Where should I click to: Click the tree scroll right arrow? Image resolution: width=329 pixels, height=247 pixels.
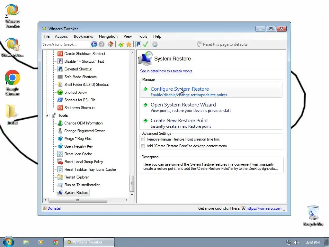pyautogui.click(x=126, y=200)
